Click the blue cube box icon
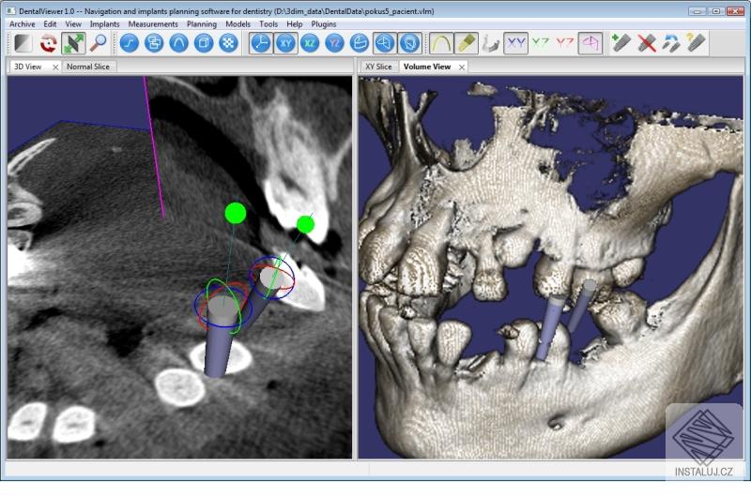Screen dimensions: 751x497 [x=204, y=43]
